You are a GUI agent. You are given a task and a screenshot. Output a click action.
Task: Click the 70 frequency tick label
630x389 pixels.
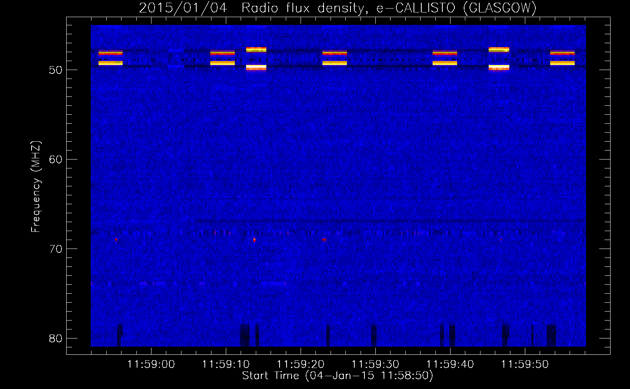point(56,249)
